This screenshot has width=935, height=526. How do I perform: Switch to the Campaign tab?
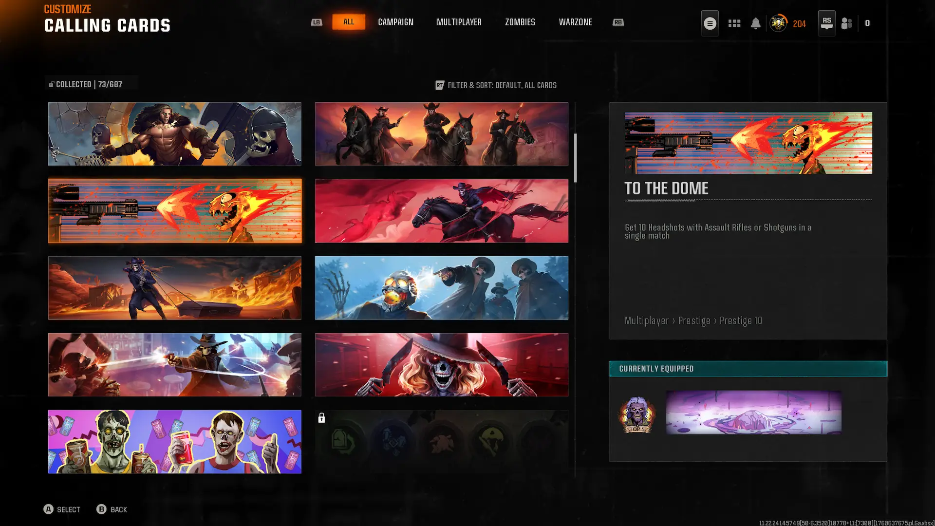[x=395, y=22]
